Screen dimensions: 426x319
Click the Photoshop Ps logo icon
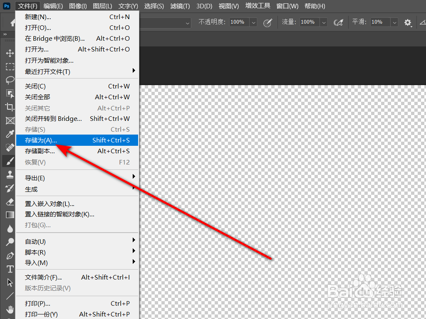pyautogui.click(x=7, y=6)
